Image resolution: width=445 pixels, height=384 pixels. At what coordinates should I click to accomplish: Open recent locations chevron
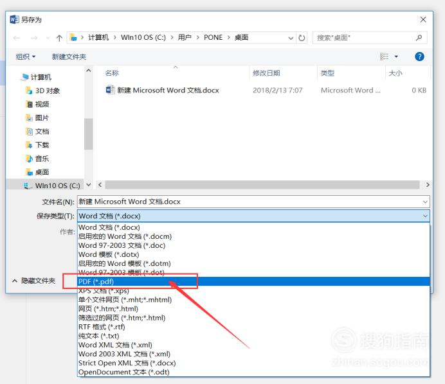(x=48, y=38)
